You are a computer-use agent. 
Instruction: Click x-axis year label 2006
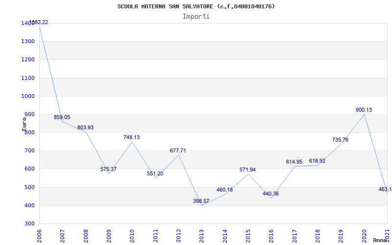(x=39, y=235)
